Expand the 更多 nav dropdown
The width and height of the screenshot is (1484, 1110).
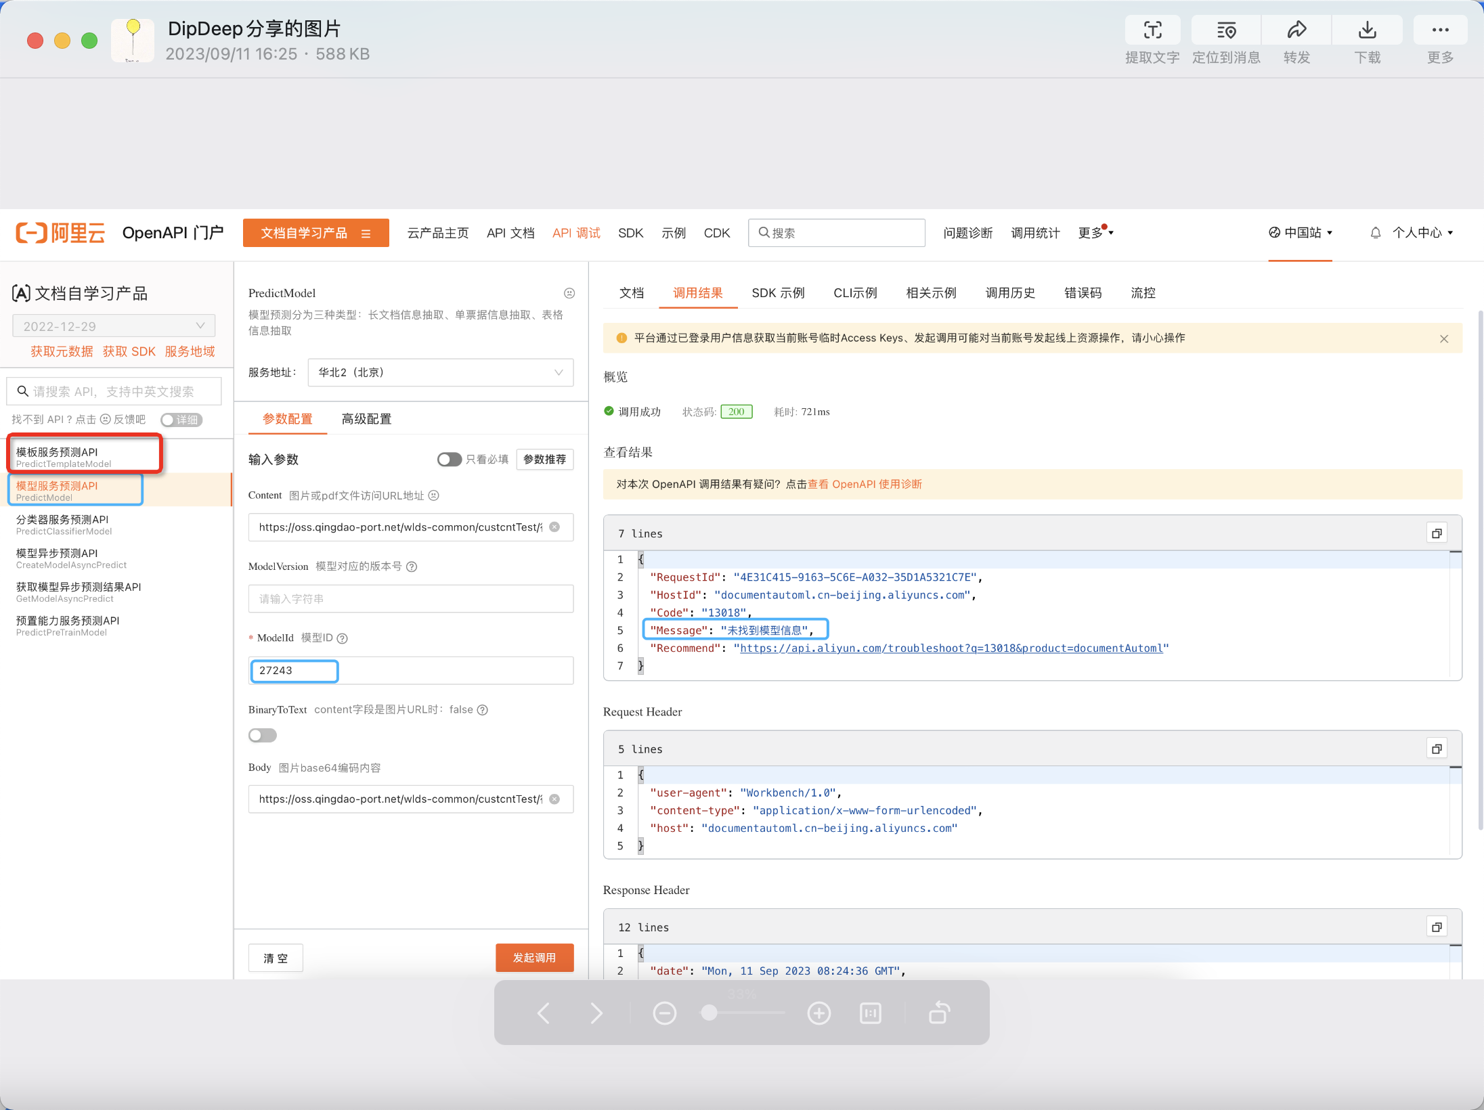pyautogui.click(x=1096, y=233)
